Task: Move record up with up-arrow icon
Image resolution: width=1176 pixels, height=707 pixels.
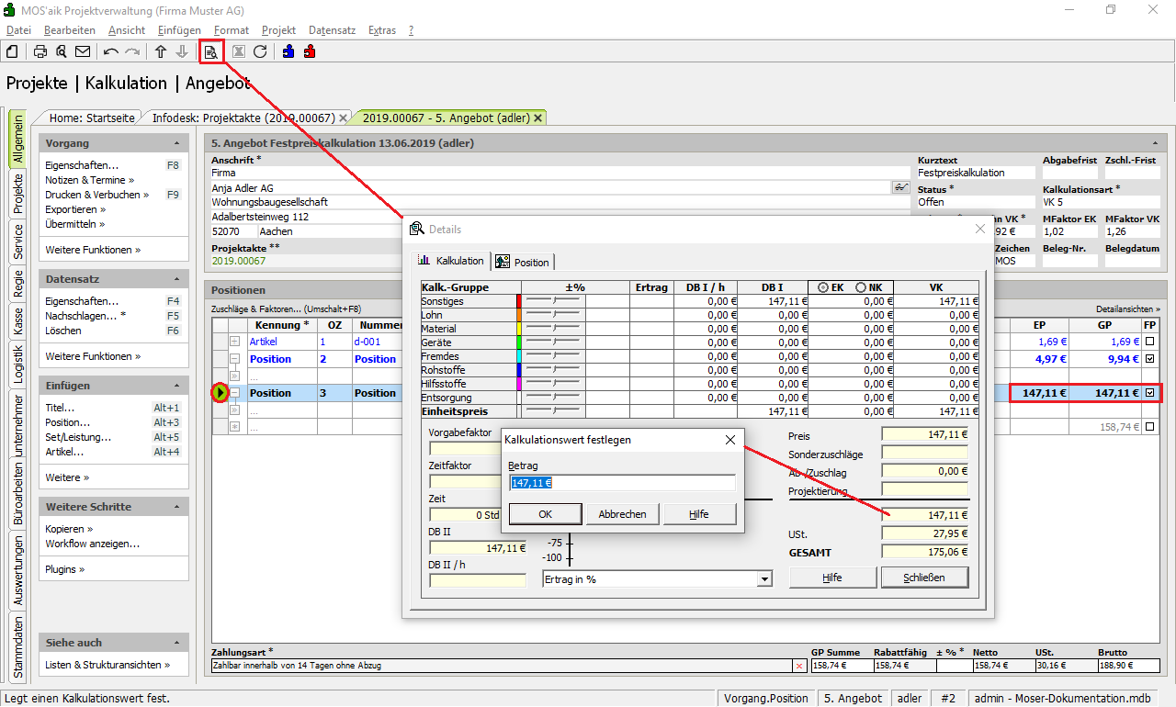Action: coord(161,51)
